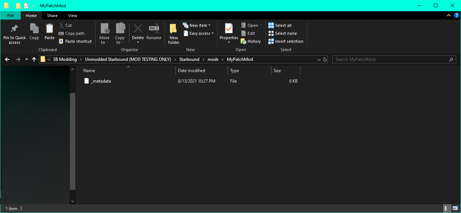Click the search magnifier icon
This screenshot has width=461, height=213.
coord(451,59)
